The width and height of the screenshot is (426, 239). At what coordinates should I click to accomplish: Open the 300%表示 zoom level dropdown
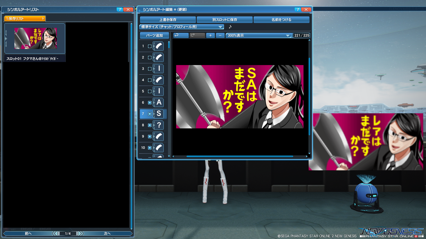[259, 35]
